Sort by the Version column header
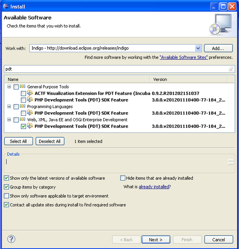 pos(188,80)
